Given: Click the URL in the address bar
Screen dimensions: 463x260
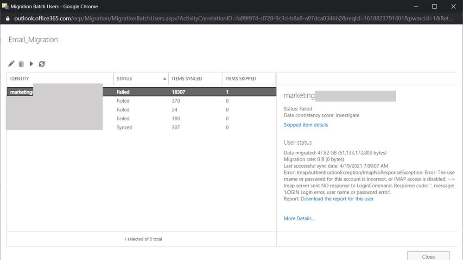Looking at the screenshot, I should [233, 19].
